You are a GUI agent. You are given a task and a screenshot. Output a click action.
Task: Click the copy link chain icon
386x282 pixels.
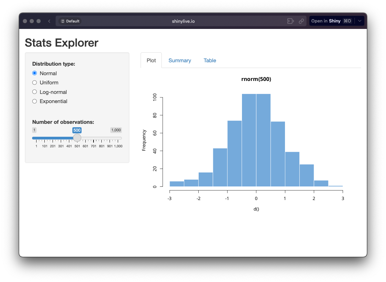[301, 21]
